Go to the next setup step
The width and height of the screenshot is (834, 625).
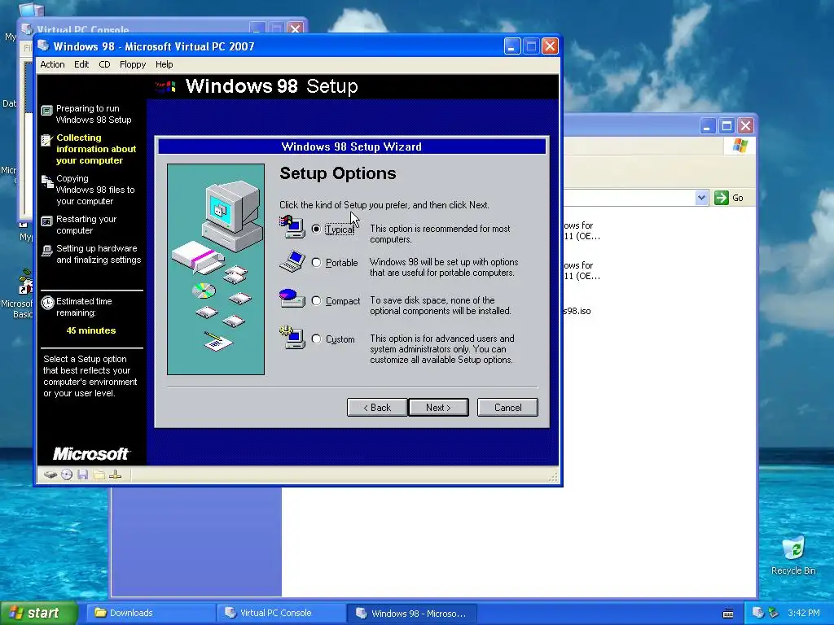(x=438, y=408)
